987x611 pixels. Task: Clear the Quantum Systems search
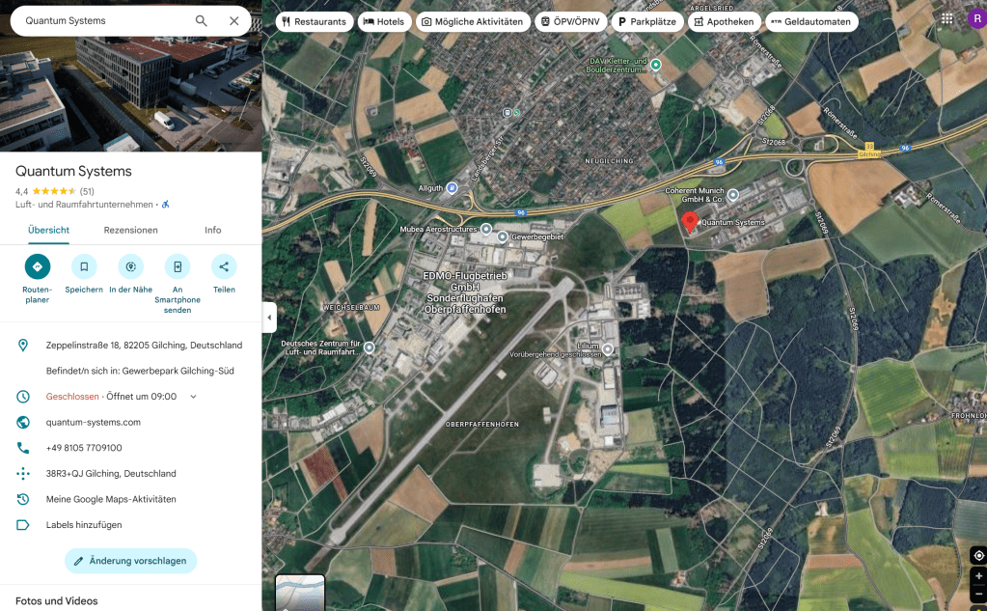[x=234, y=20]
